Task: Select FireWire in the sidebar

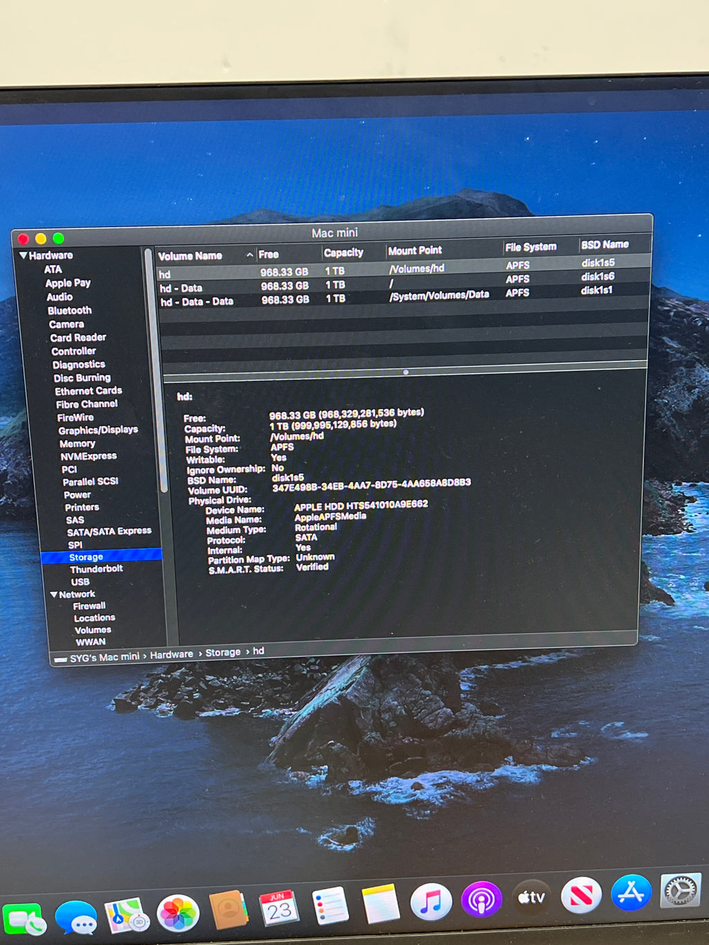Action: point(75,417)
